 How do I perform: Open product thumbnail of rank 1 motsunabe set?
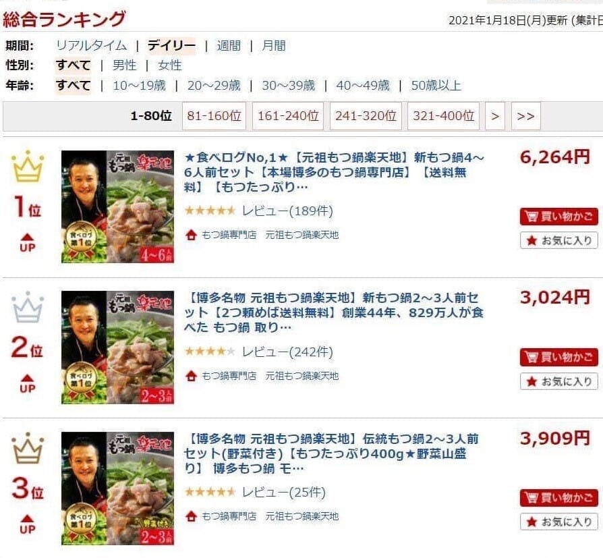tap(117, 206)
